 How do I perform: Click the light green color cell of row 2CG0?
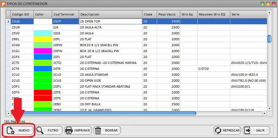(x=43, y=45)
